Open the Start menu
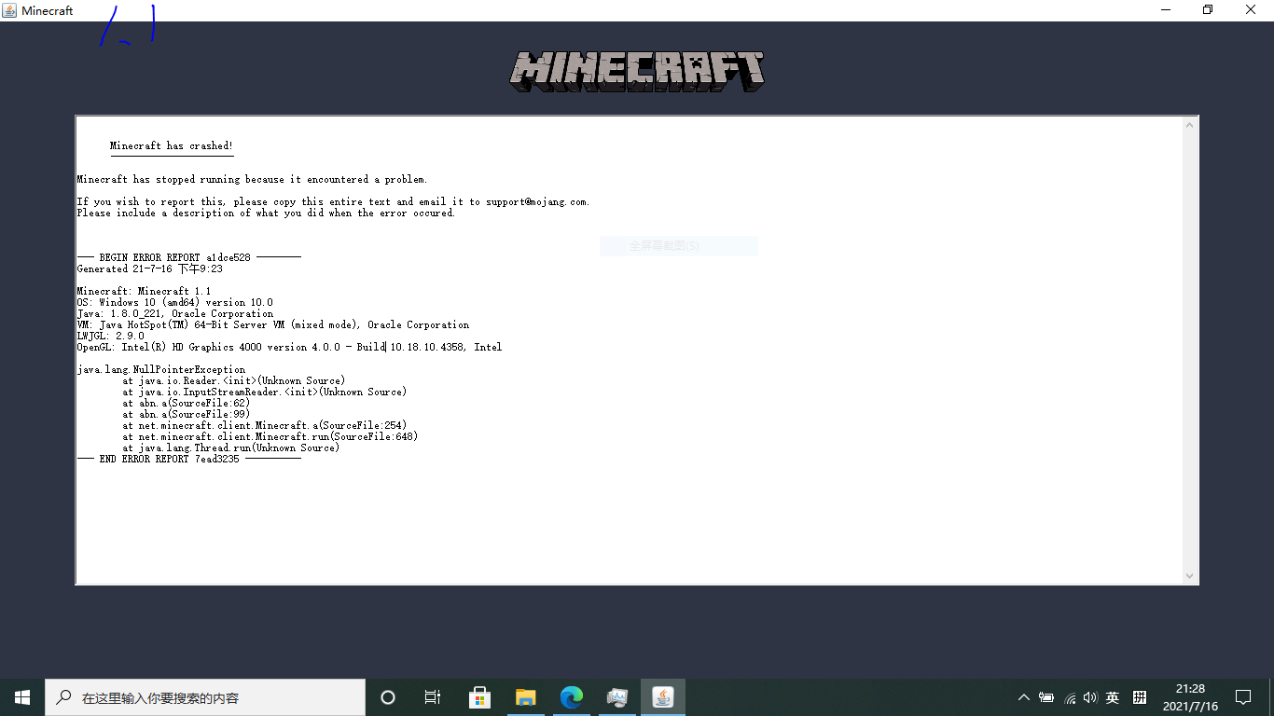Image resolution: width=1274 pixels, height=716 pixels. 21,696
